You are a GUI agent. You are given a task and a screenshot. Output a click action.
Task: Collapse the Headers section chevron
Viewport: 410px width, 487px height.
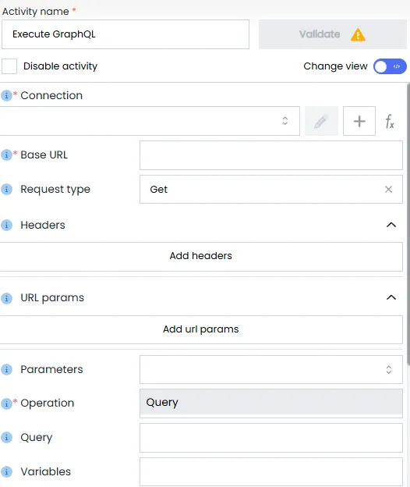(391, 225)
